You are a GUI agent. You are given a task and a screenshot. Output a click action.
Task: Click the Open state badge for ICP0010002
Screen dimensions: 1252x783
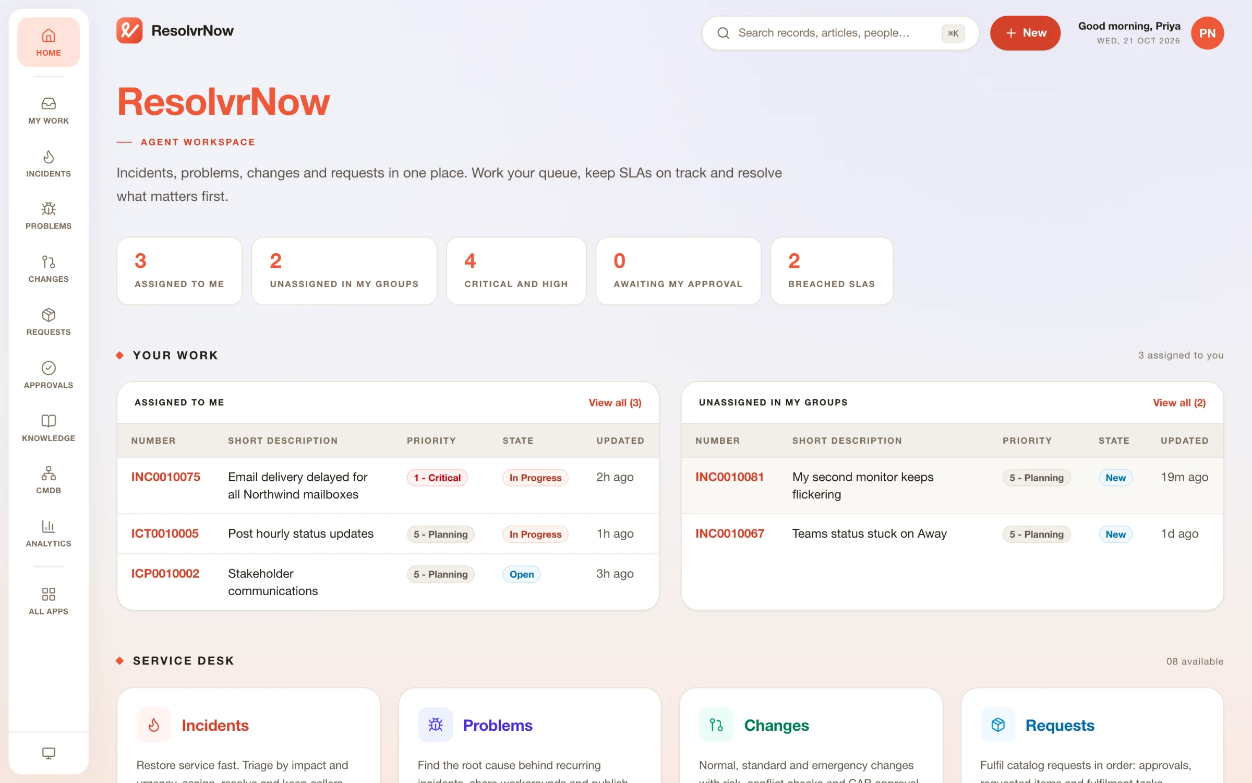522,574
